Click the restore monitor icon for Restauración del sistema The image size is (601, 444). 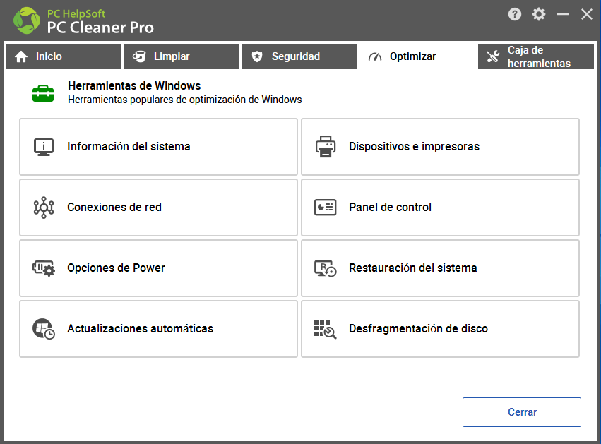pyautogui.click(x=326, y=268)
